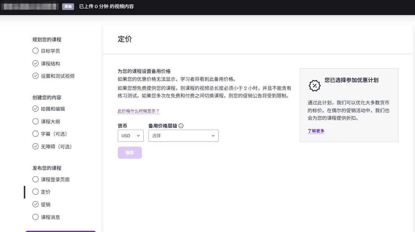Go to 课程结构 in sidebar
This screenshot has height=232, width=415.
coord(50,64)
